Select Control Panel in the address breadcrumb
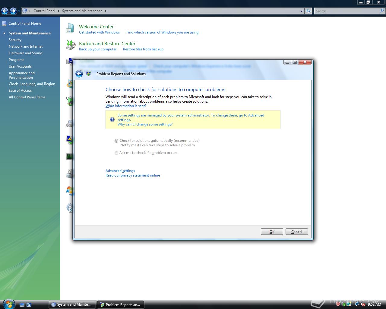Screen dimensions: 386x309 click(44, 11)
